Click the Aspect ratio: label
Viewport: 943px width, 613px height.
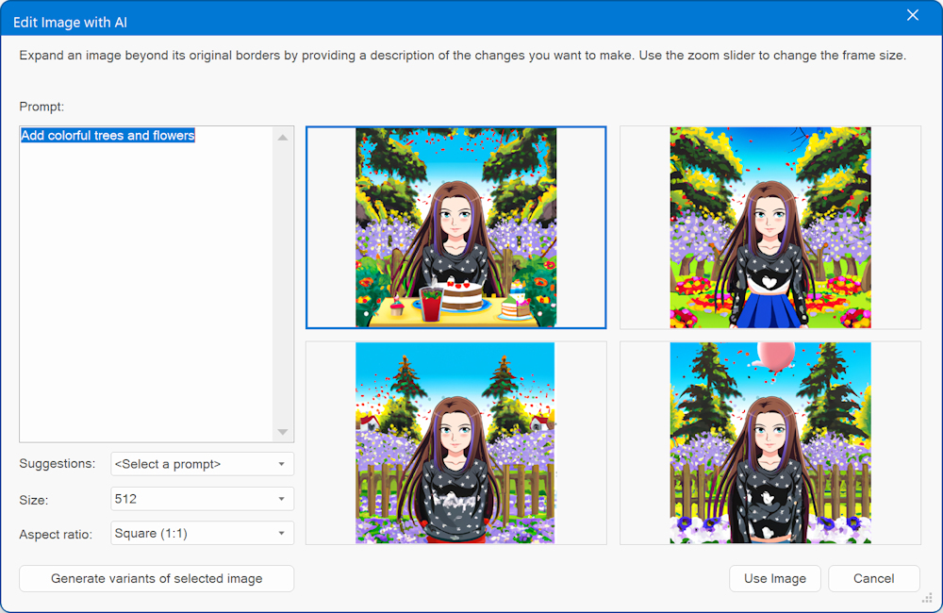tap(56, 534)
